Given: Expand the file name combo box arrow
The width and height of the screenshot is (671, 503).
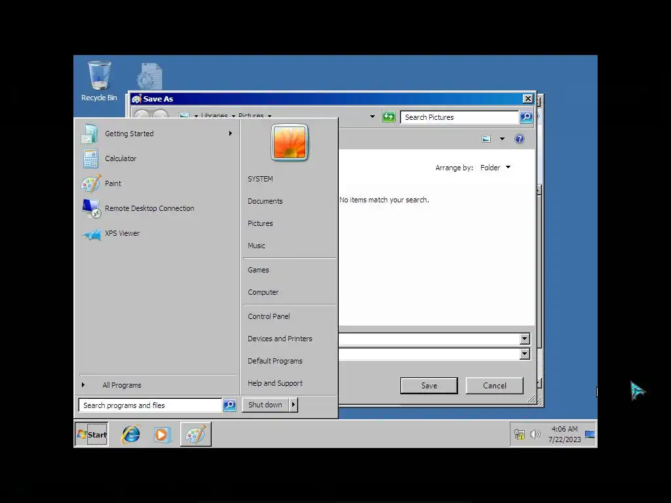Looking at the screenshot, I should point(525,339).
